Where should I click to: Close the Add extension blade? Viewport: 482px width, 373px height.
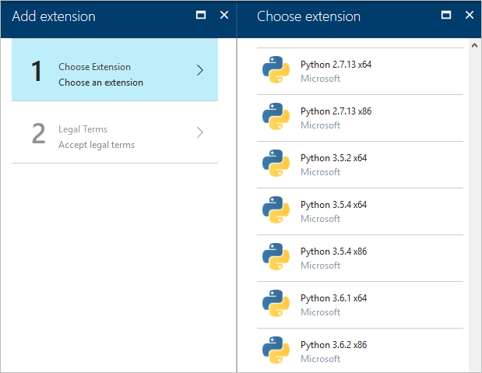coord(224,16)
